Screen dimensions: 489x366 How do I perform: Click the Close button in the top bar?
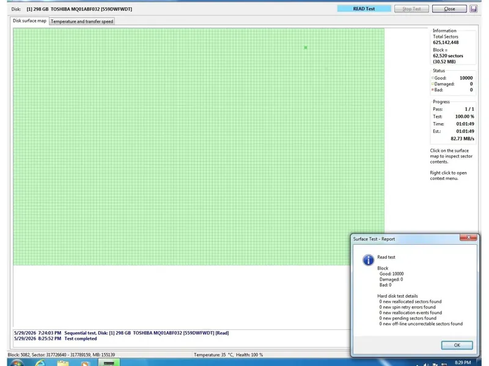tap(449, 9)
